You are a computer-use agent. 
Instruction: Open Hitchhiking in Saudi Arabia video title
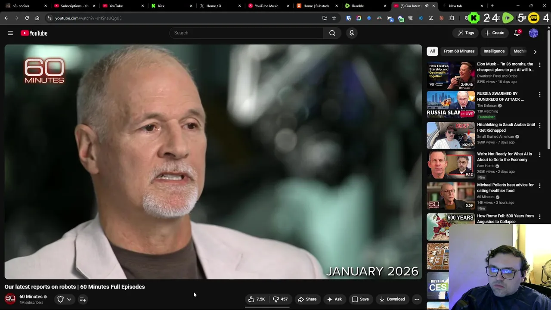506,127
